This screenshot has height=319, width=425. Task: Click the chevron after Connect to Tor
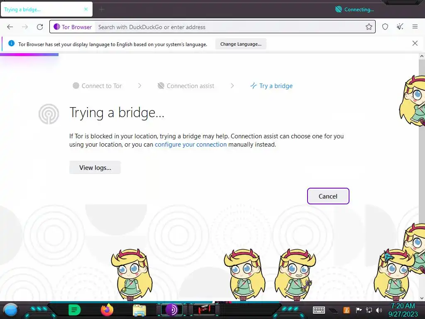[139, 86]
